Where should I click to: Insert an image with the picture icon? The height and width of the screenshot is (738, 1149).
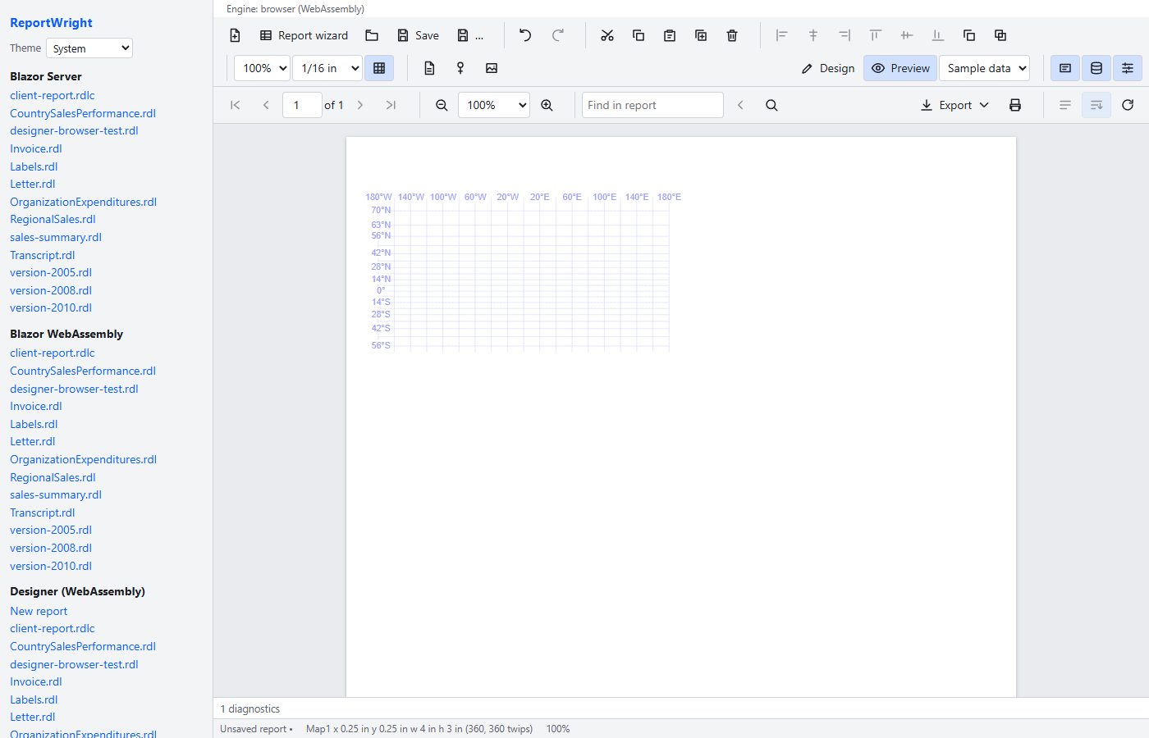pos(492,68)
